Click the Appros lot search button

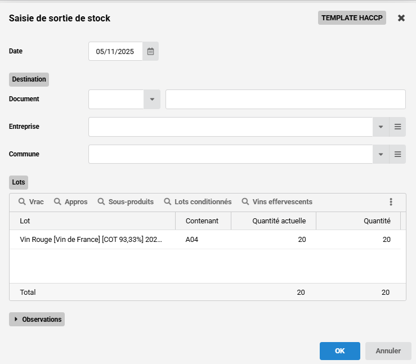70,202
